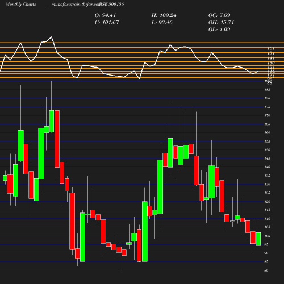Click the last green candlestick at right end
Screen dimensions: 284x284
pos(258,239)
